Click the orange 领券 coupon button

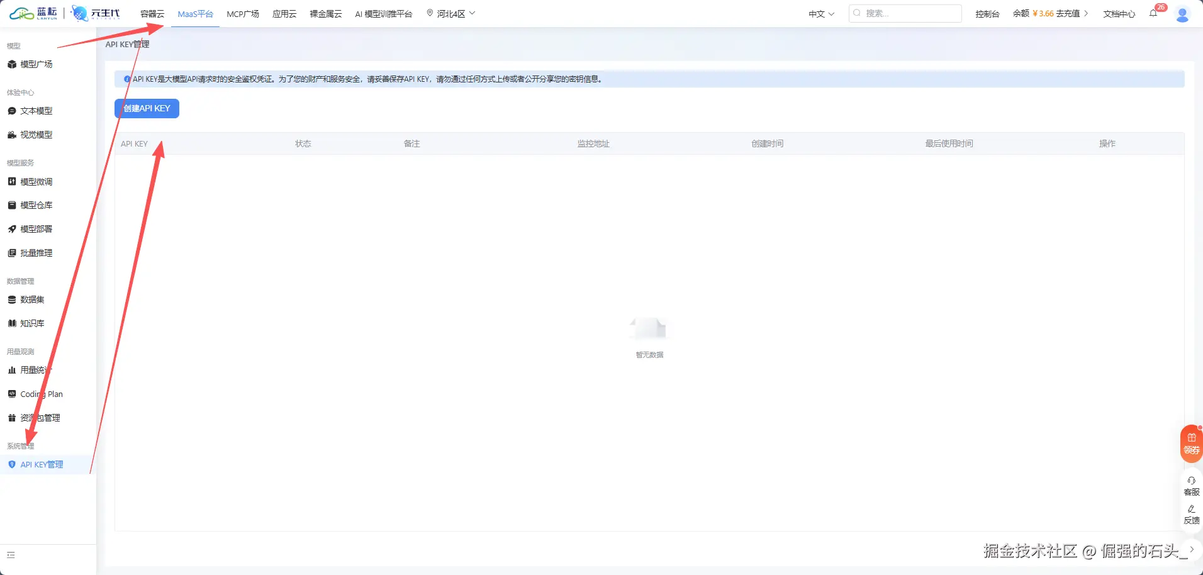coord(1192,444)
